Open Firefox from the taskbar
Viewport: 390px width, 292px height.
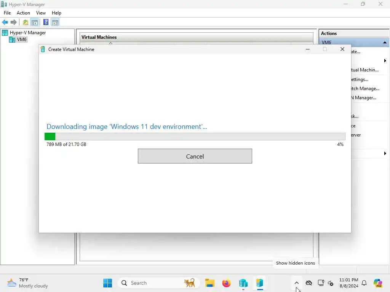point(226,283)
